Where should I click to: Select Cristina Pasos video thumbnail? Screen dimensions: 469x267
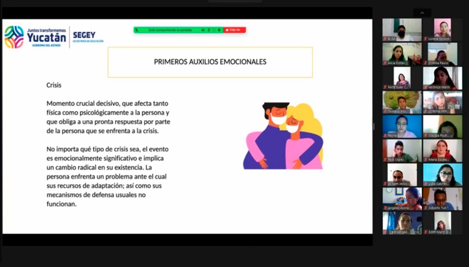[442, 54]
